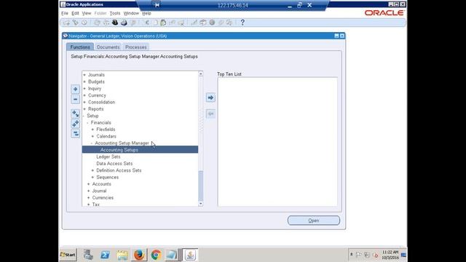466x262 pixels.
Task: Click the Show Navigator toolbar icon
Action: pos(84,23)
